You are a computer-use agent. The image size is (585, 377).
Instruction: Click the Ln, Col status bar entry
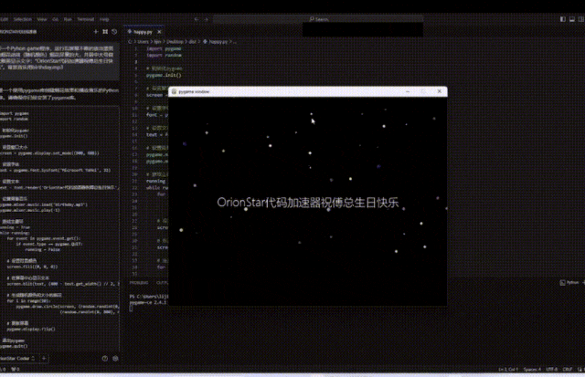(x=508, y=370)
